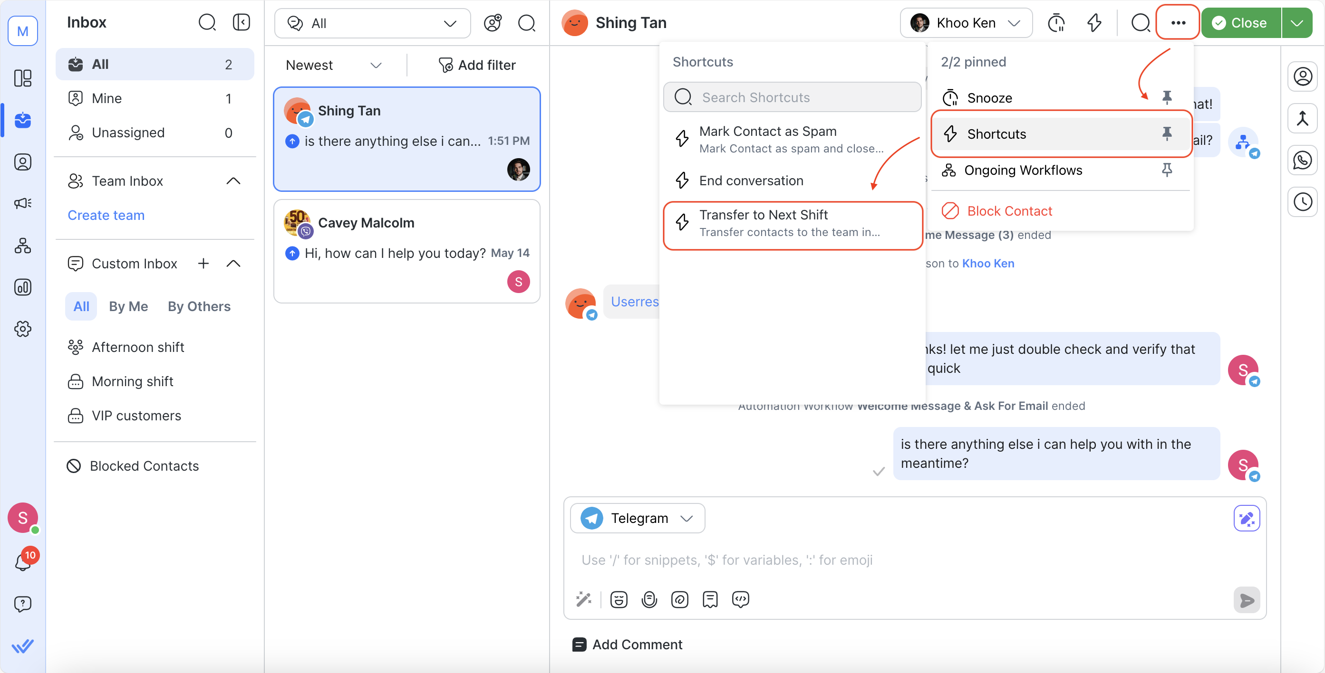Open the Khoo Ken assignee dropdown
Image resolution: width=1325 pixels, height=673 pixels.
coord(966,23)
